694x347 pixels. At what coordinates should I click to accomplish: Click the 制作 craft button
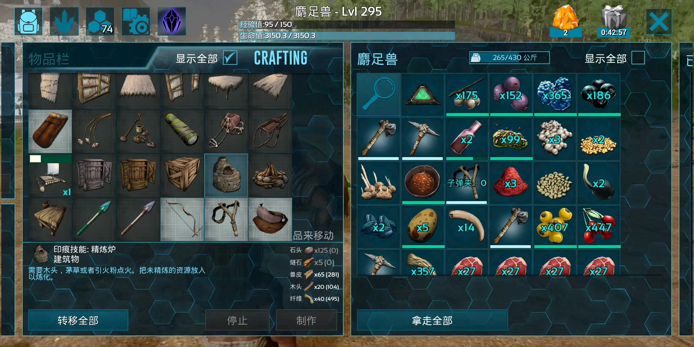click(x=306, y=320)
